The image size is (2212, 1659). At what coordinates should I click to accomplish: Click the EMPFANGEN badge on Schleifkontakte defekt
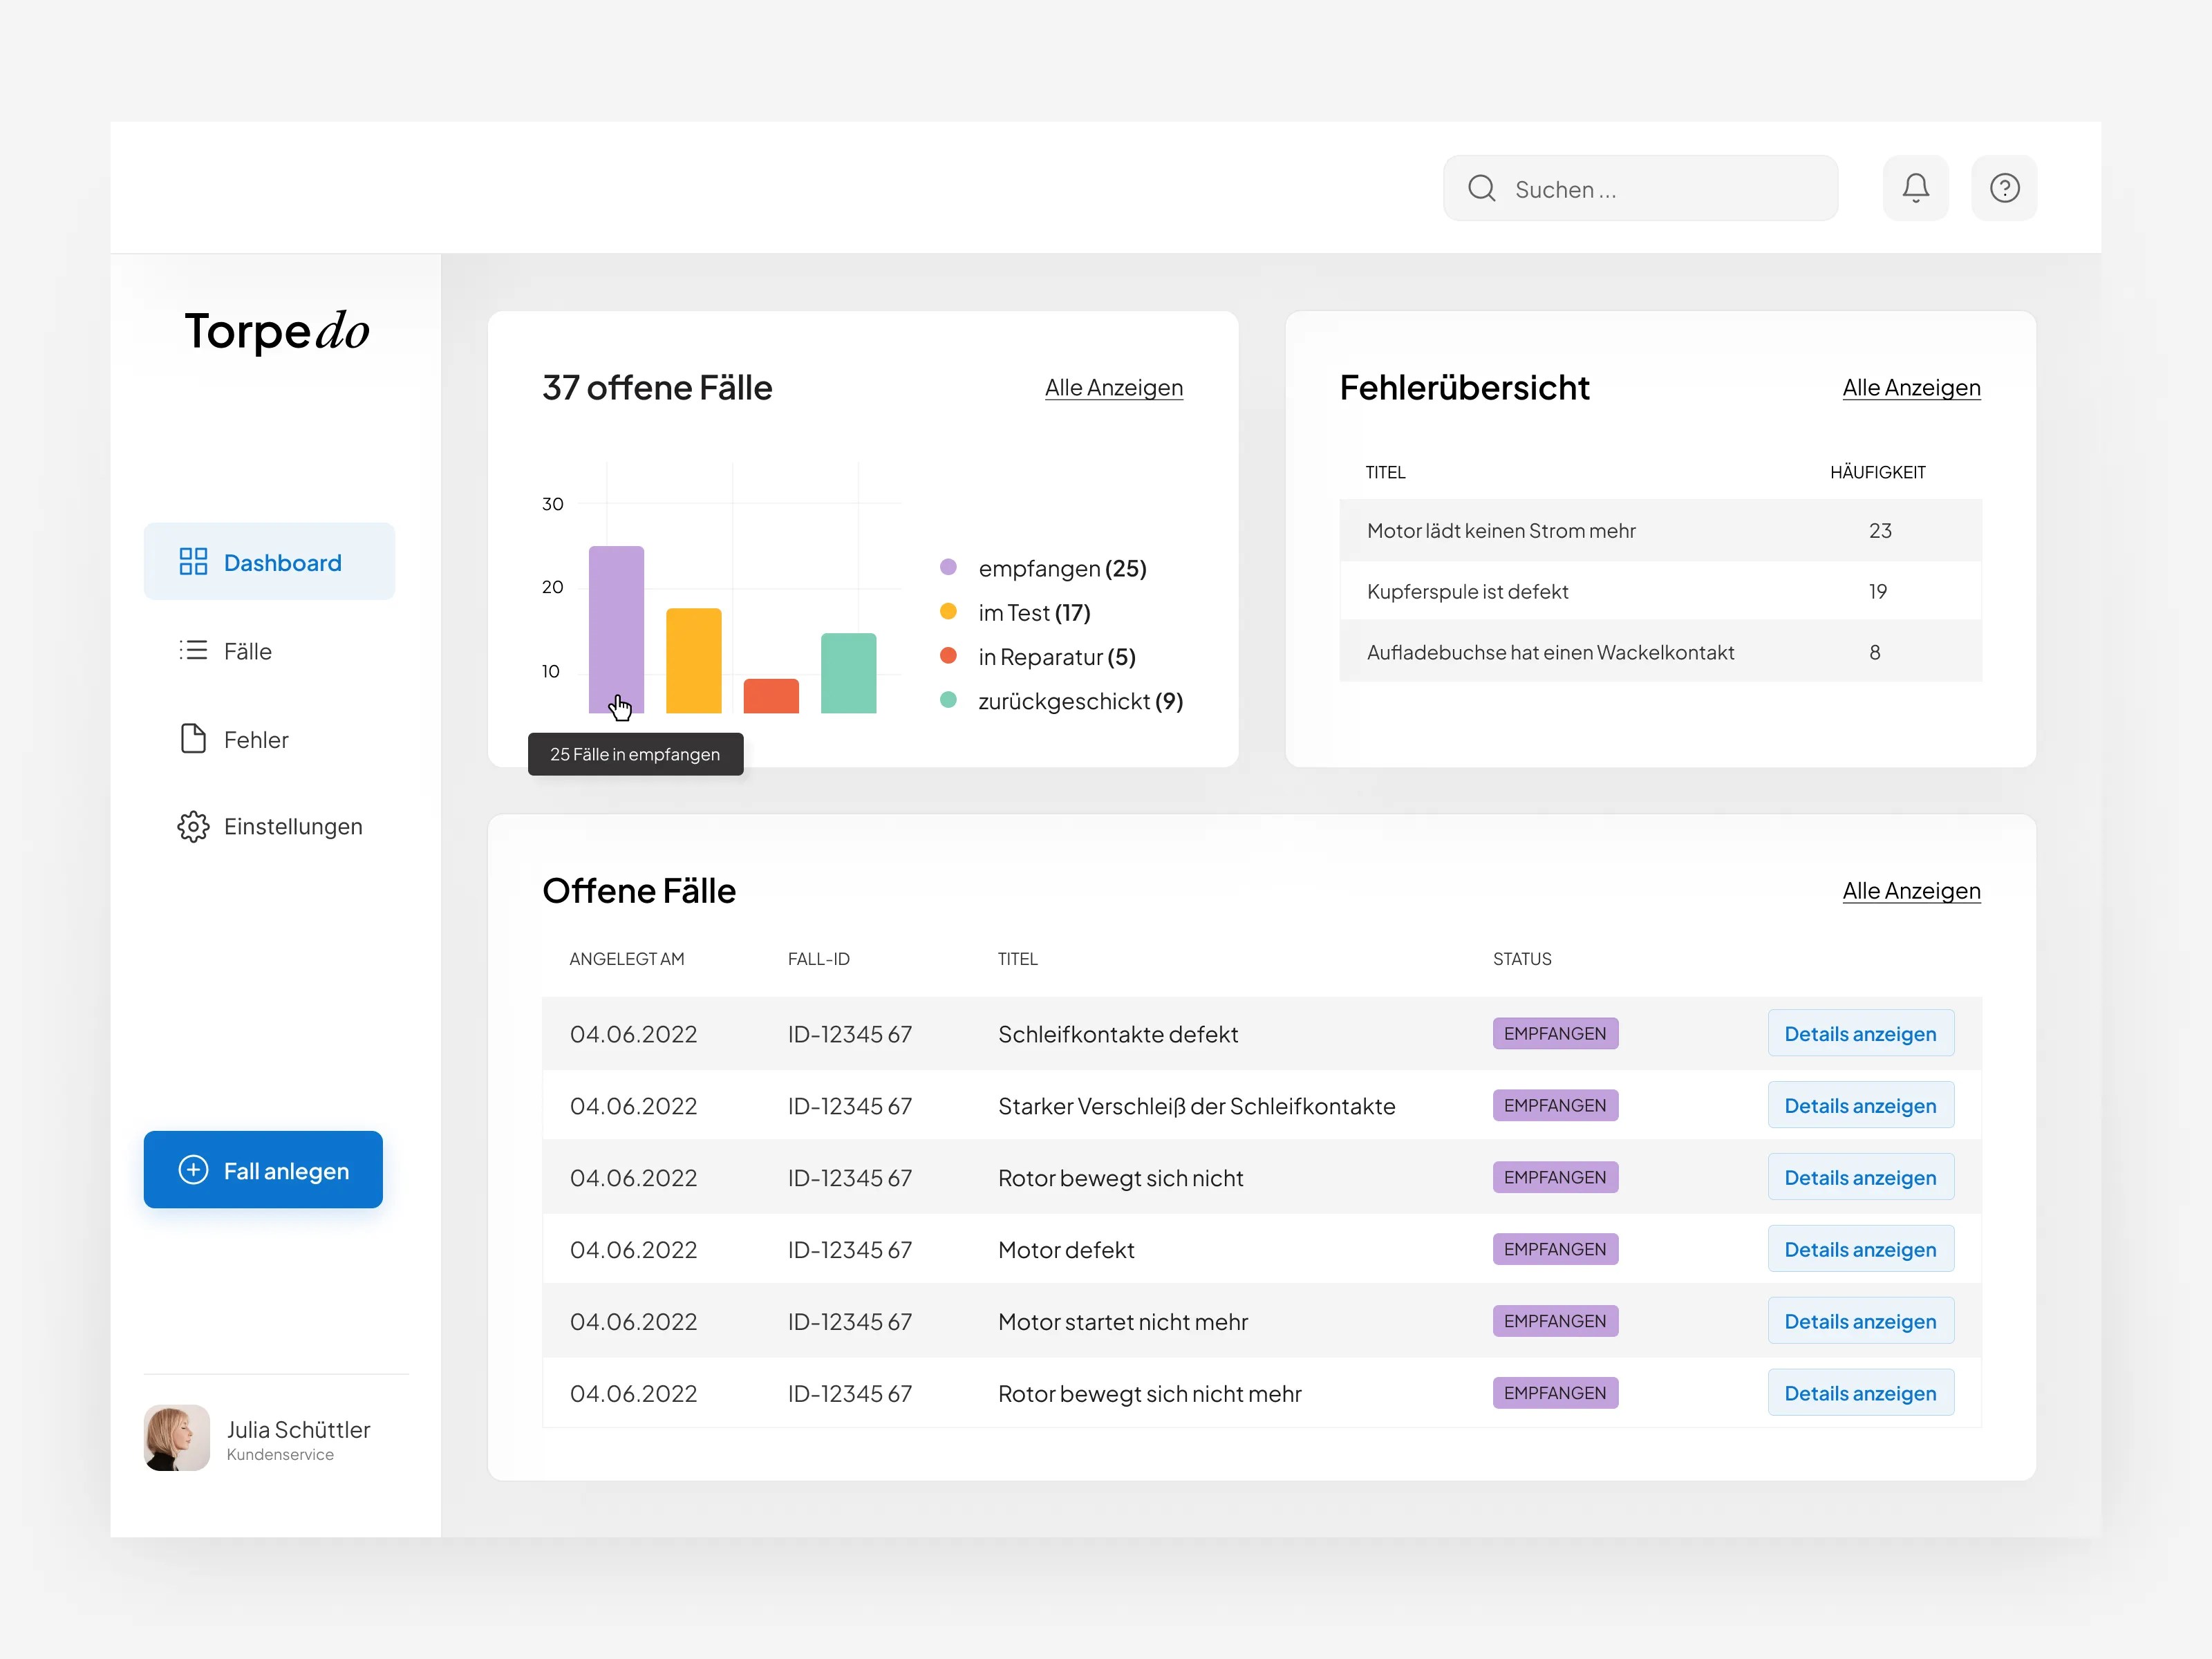[x=1555, y=1033]
